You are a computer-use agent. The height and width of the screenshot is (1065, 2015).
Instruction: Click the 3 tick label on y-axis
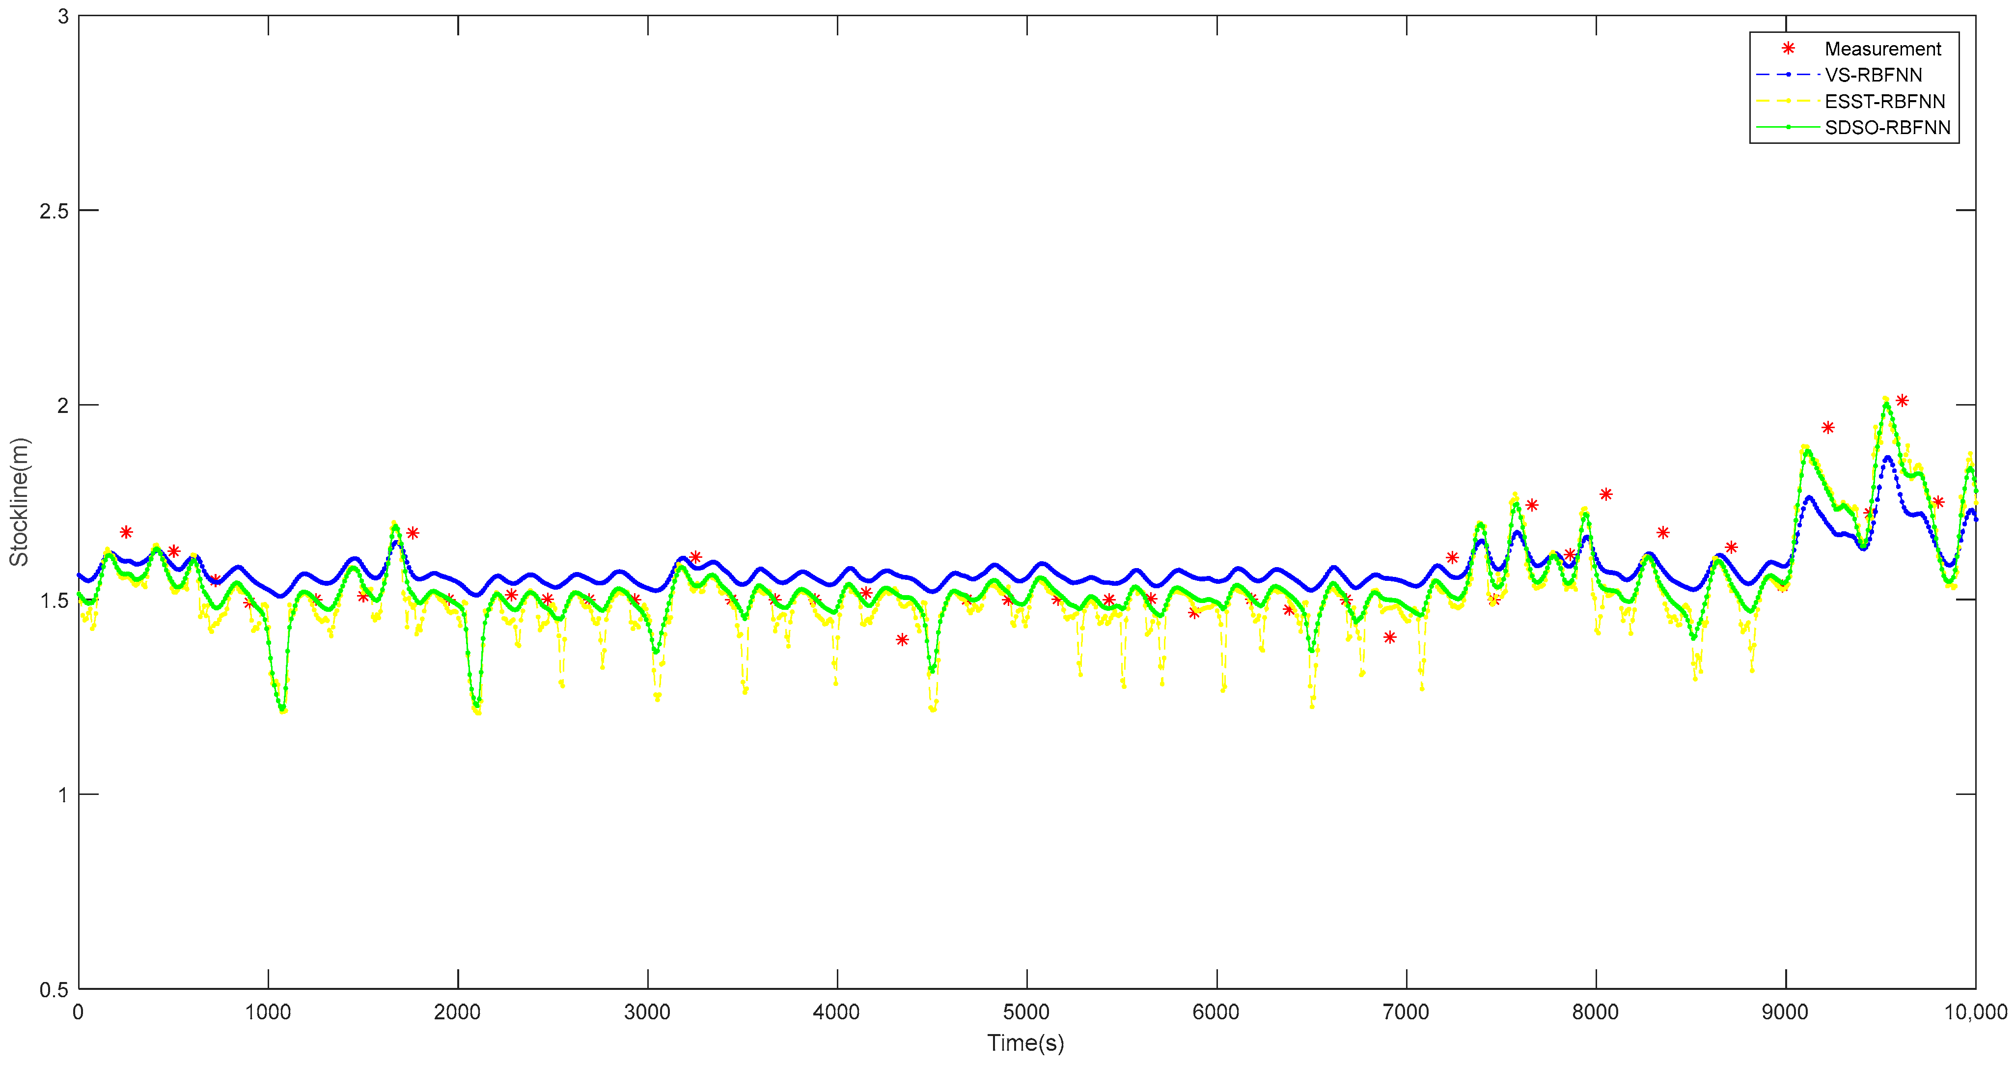[63, 16]
